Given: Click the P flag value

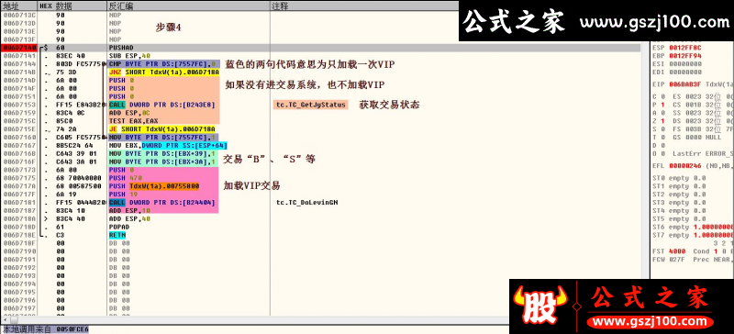Looking at the screenshot, I should click(662, 105).
